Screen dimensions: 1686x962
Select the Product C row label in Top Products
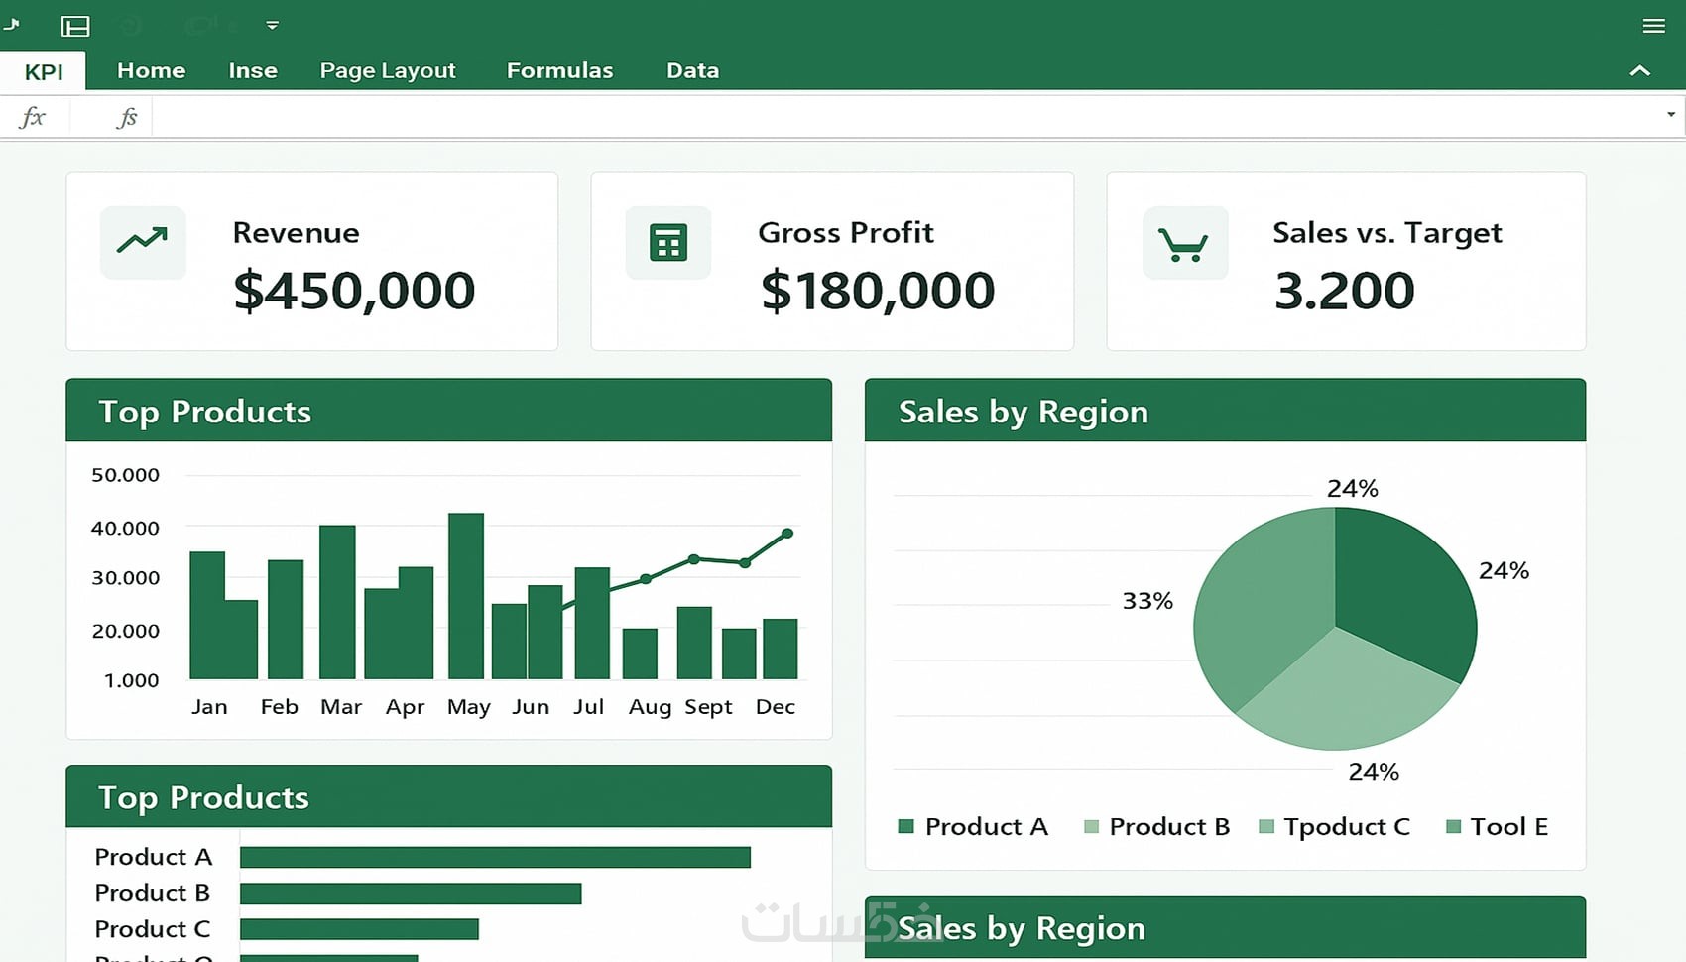tap(153, 929)
